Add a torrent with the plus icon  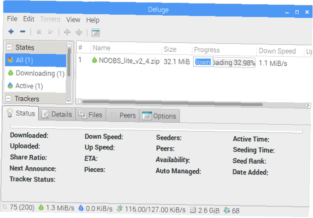click(x=11, y=32)
